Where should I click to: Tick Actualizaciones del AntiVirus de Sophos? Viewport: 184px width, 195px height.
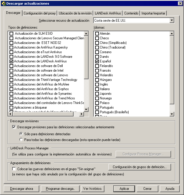pyautogui.click(x=11, y=89)
